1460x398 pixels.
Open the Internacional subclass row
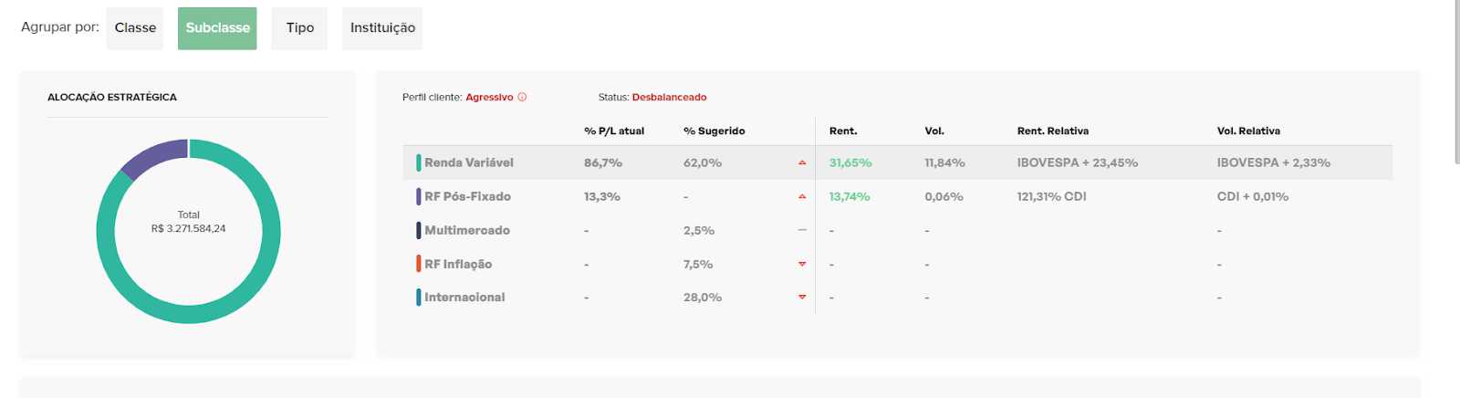tap(464, 297)
